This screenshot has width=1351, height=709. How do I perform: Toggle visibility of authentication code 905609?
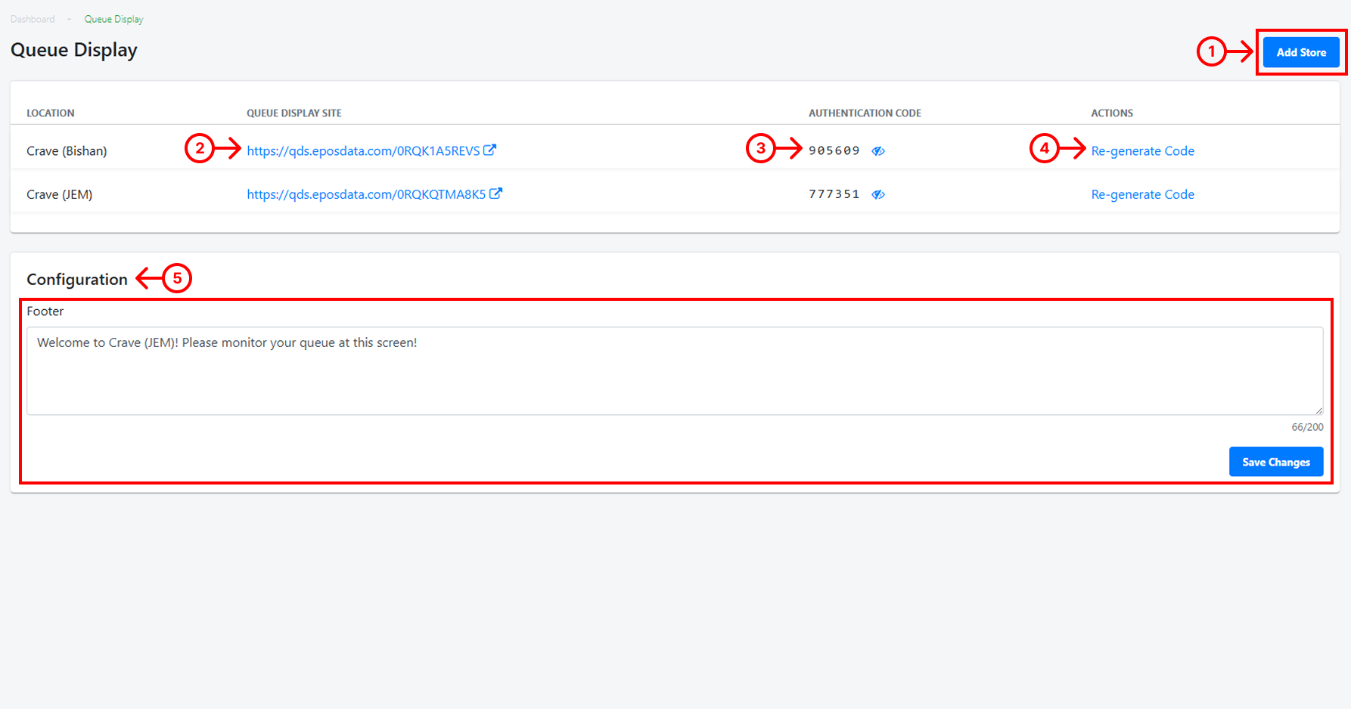[878, 150]
